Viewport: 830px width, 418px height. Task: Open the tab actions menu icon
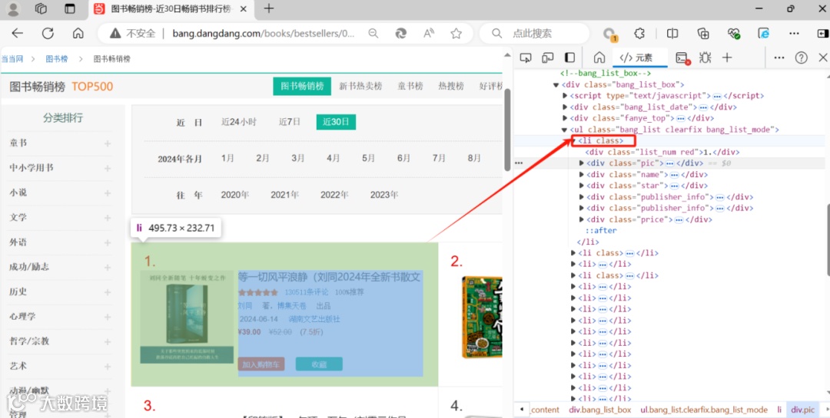[69, 8]
